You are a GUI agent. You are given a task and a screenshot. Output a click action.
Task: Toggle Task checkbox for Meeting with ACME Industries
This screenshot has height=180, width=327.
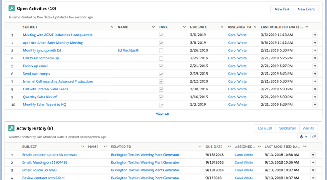coord(161,35)
